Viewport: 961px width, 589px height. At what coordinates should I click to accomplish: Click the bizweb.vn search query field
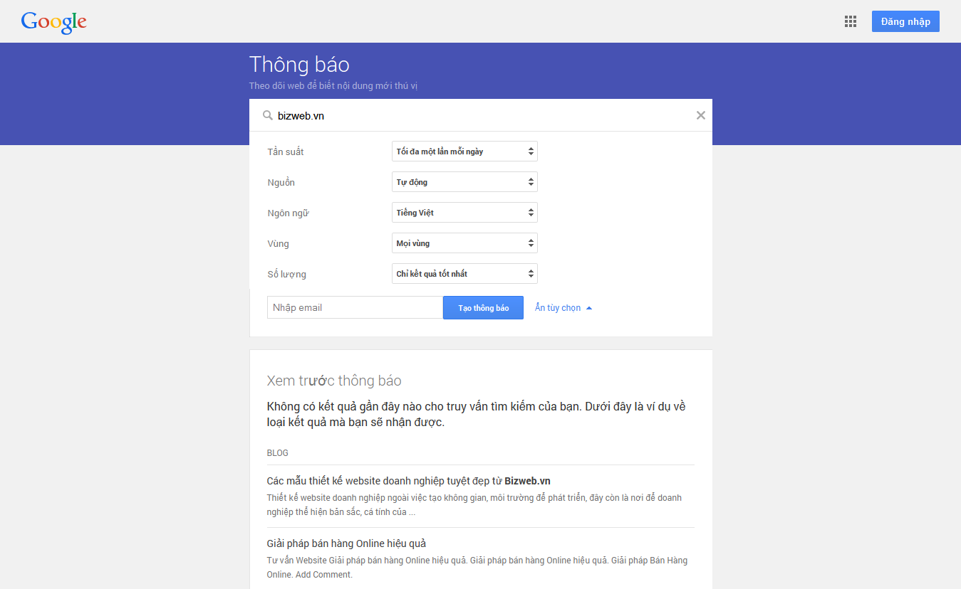coord(481,115)
